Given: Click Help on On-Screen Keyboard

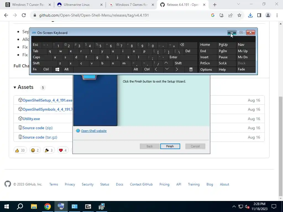Looking at the screenshot, I should pyautogui.click(x=226, y=69).
